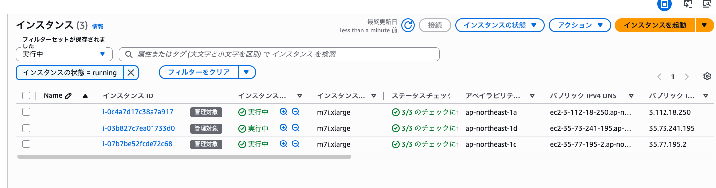The image size is (716, 188).
Task: Click m7i.xlarge type for i-03b827c7ea01733d0
Action: coord(334,128)
